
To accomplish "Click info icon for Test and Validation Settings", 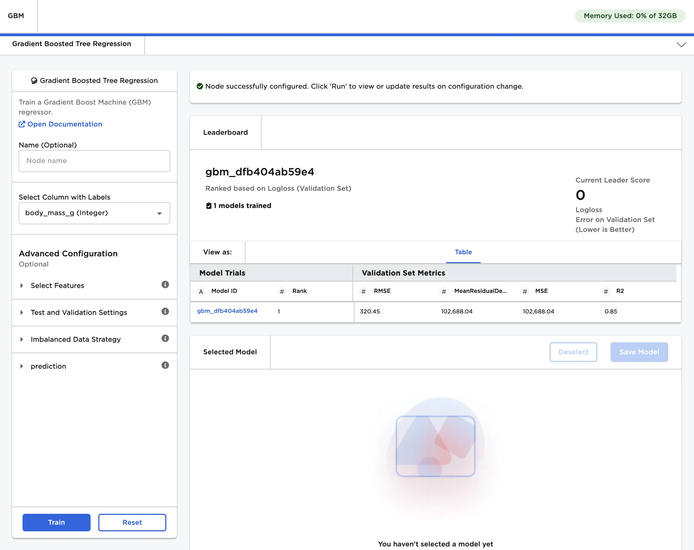I will [x=165, y=312].
